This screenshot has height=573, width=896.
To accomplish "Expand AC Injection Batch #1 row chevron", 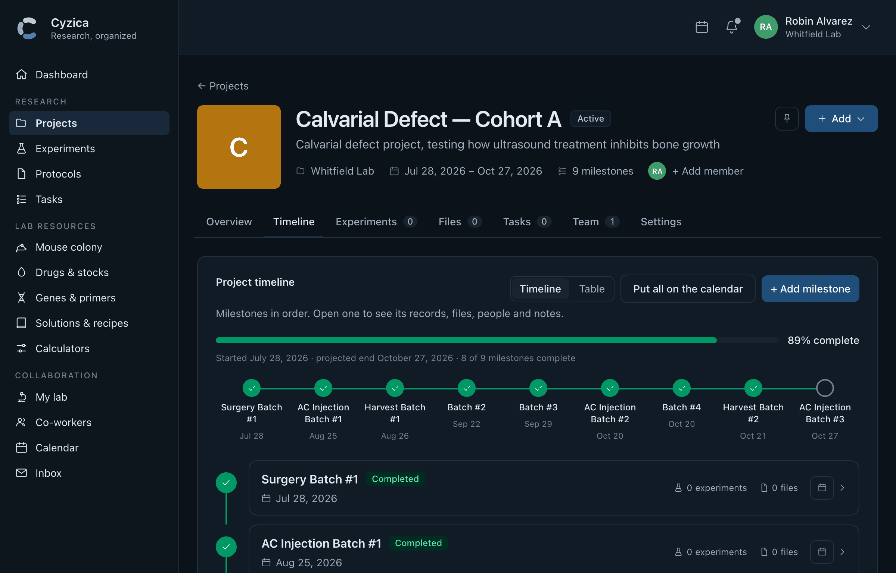I will coord(842,552).
